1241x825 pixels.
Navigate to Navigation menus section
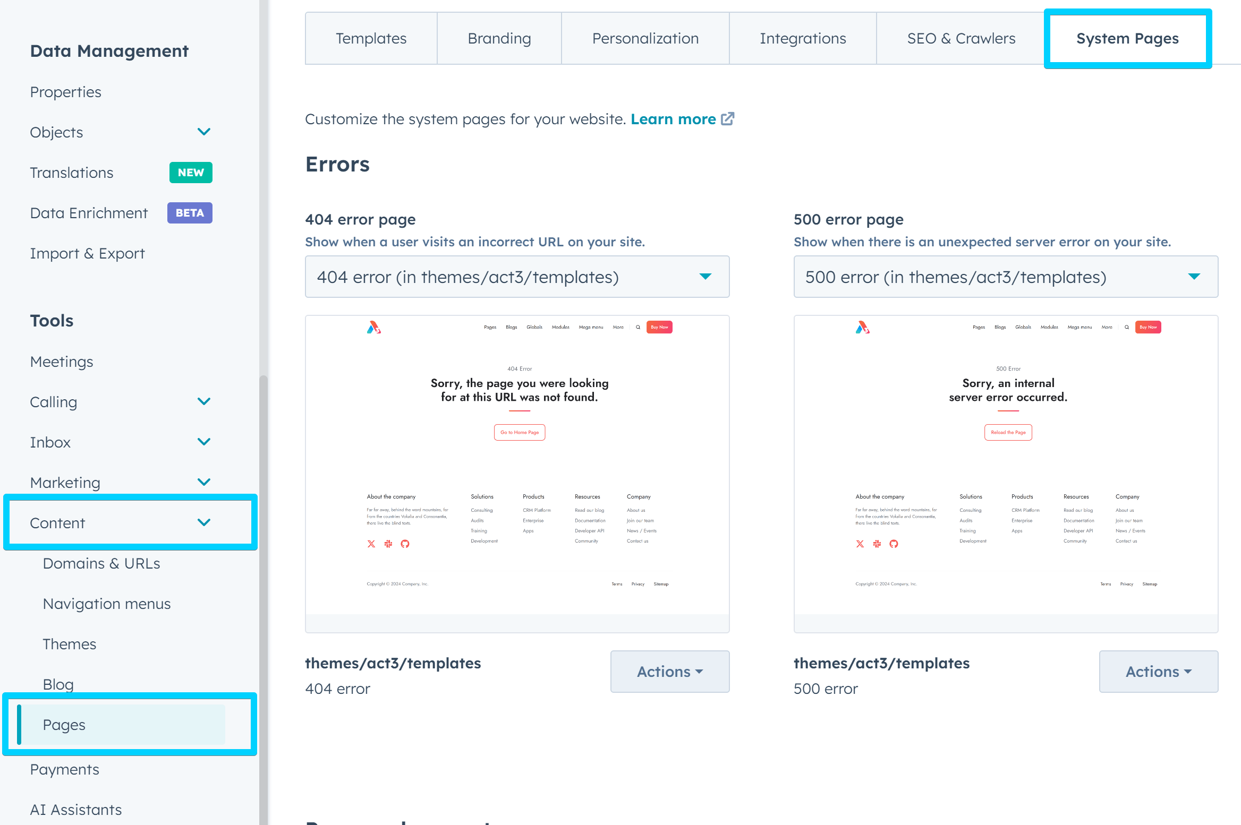pyautogui.click(x=106, y=603)
